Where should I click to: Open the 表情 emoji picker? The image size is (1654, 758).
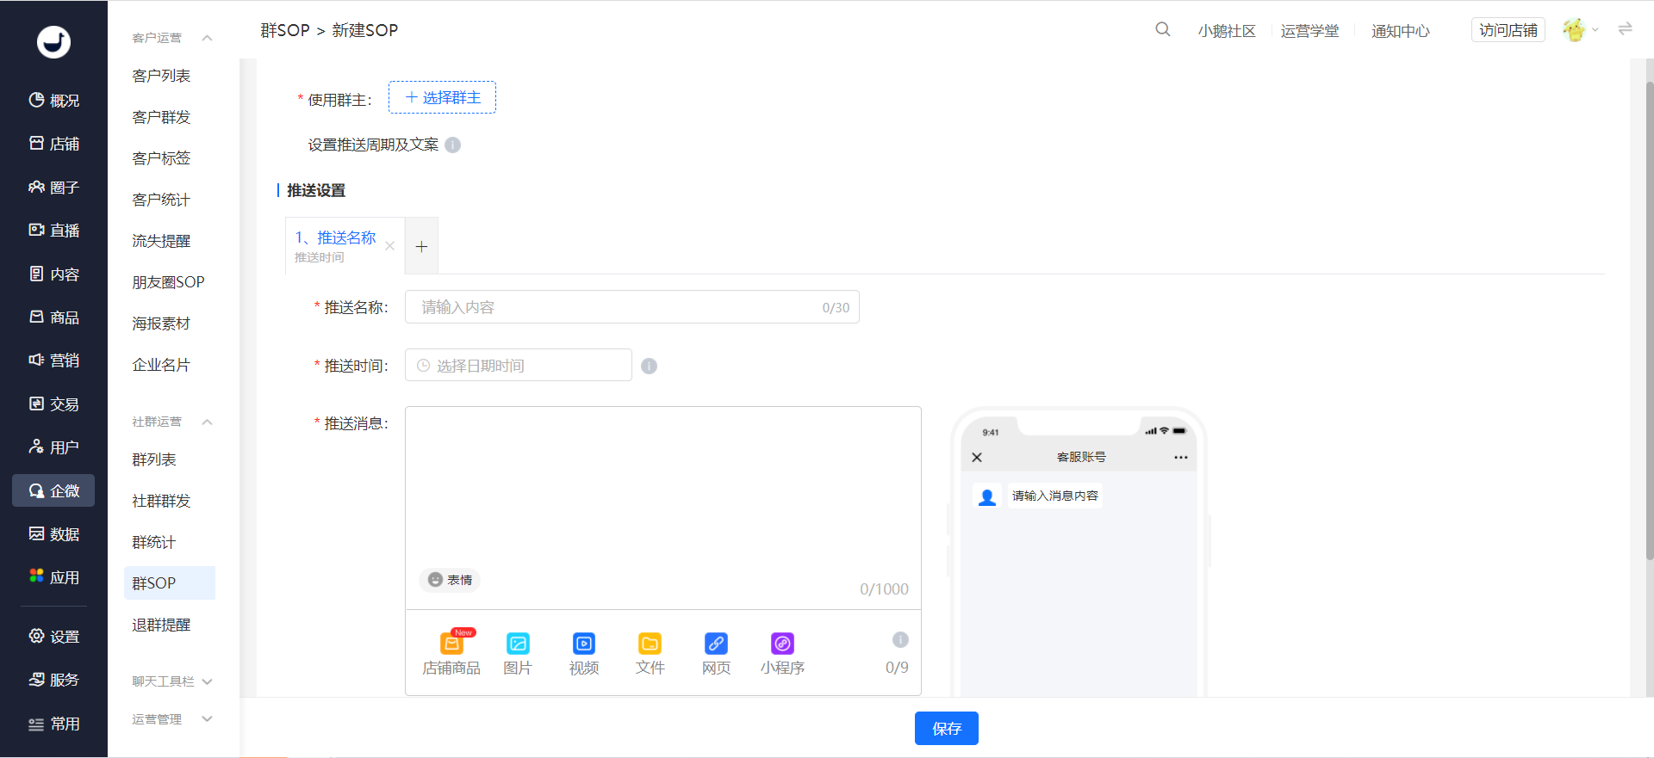[x=451, y=580]
